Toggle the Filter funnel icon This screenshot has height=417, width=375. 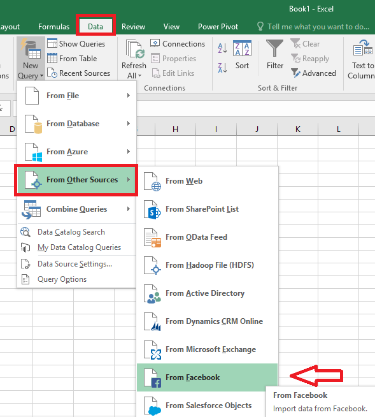point(274,48)
